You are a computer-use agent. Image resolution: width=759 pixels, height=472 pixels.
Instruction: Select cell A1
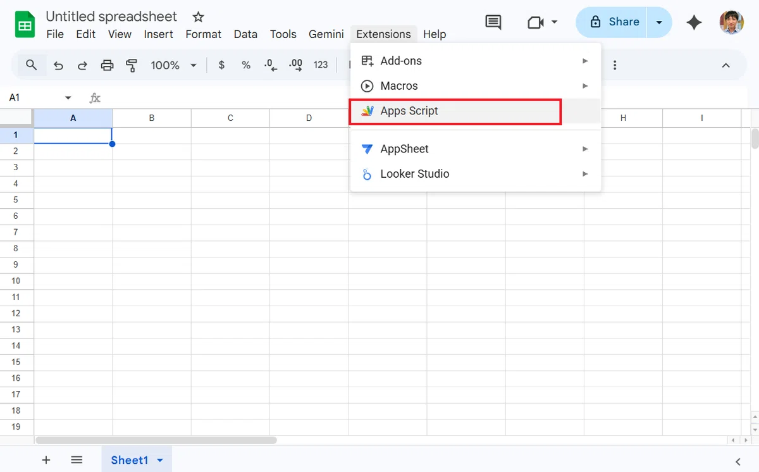[73, 135]
